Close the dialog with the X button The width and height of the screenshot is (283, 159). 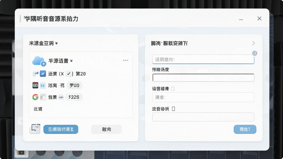259,18
